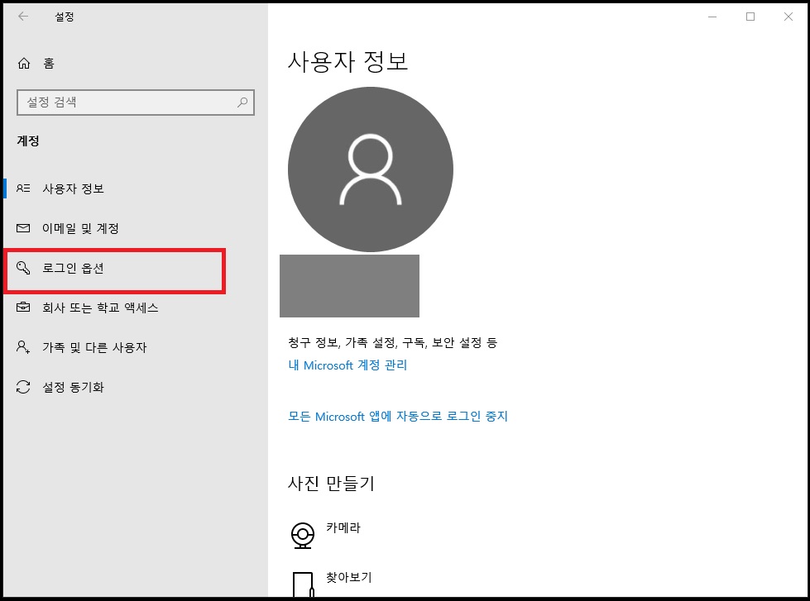Image resolution: width=810 pixels, height=601 pixels.
Task: Minimize the Settings window
Action: click(x=712, y=17)
